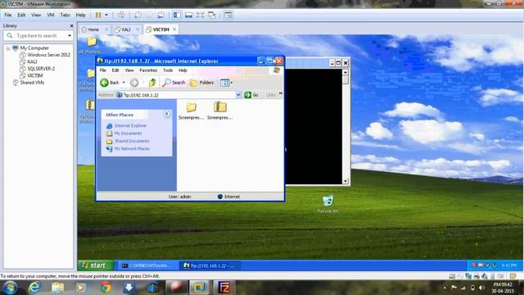This screenshot has height=295, width=524.
Task: Toggle the library sidebar view icon
Action: [x=177, y=15]
